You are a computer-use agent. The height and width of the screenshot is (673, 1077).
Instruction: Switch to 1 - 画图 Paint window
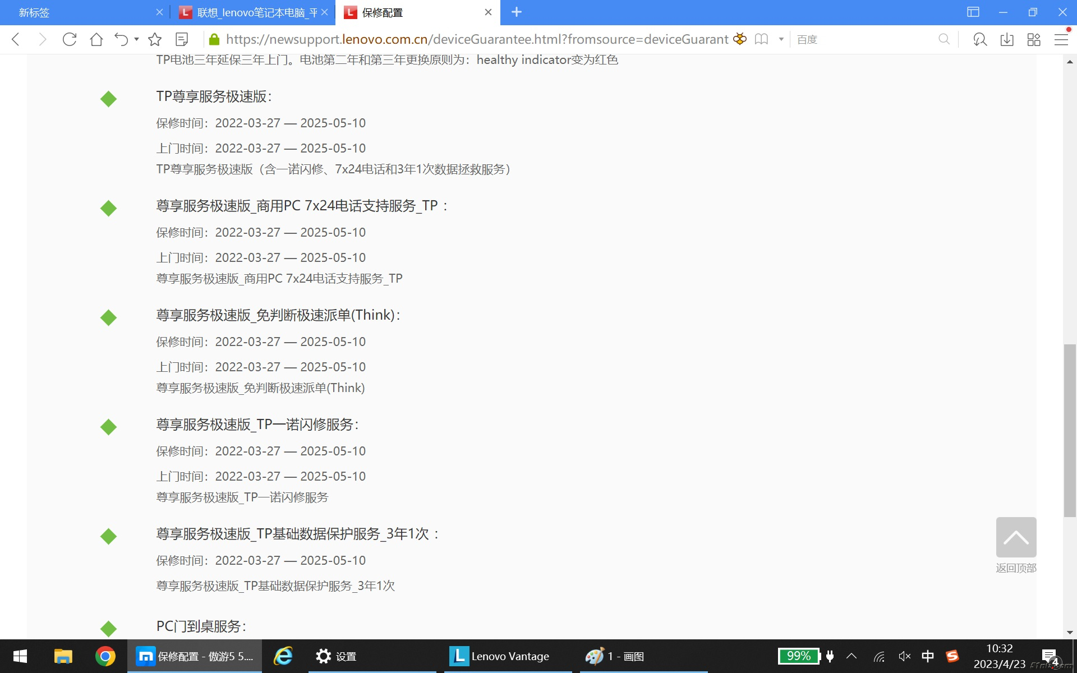644,656
